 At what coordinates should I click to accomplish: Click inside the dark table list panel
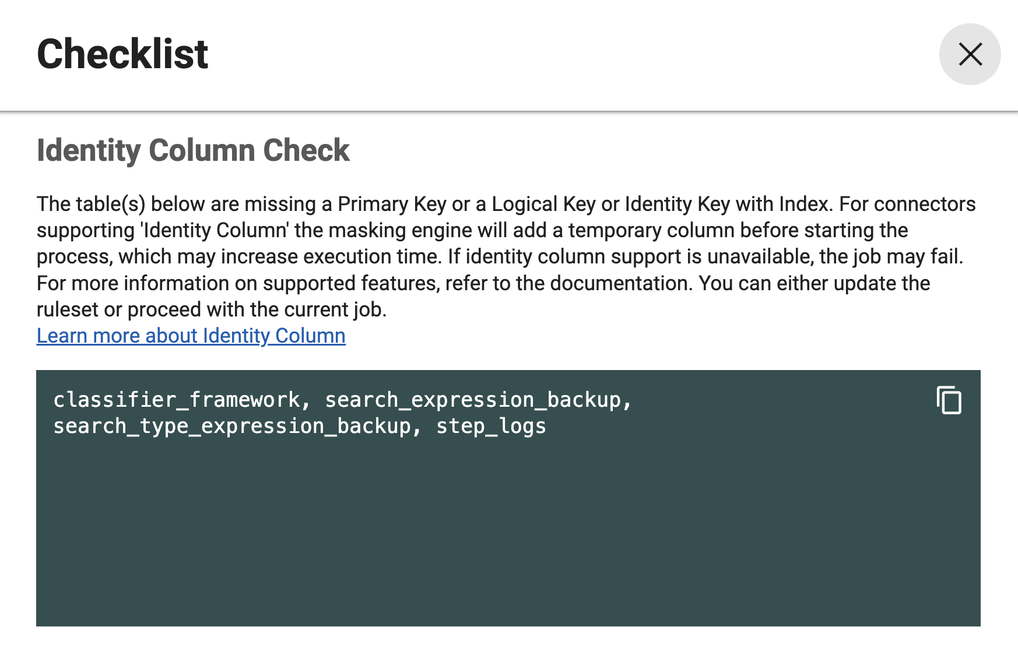coord(507,524)
